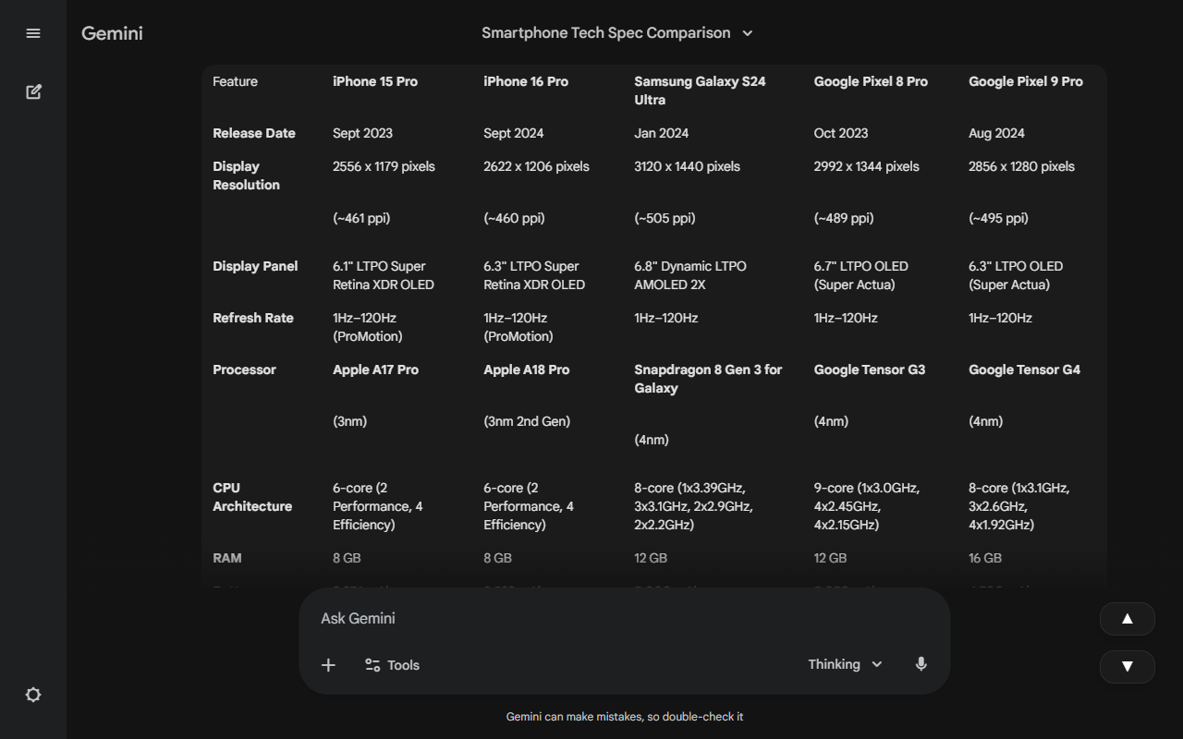This screenshot has width=1183, height=739.
Task: Click the RAM row label
Action: click(x=227, y=558)
